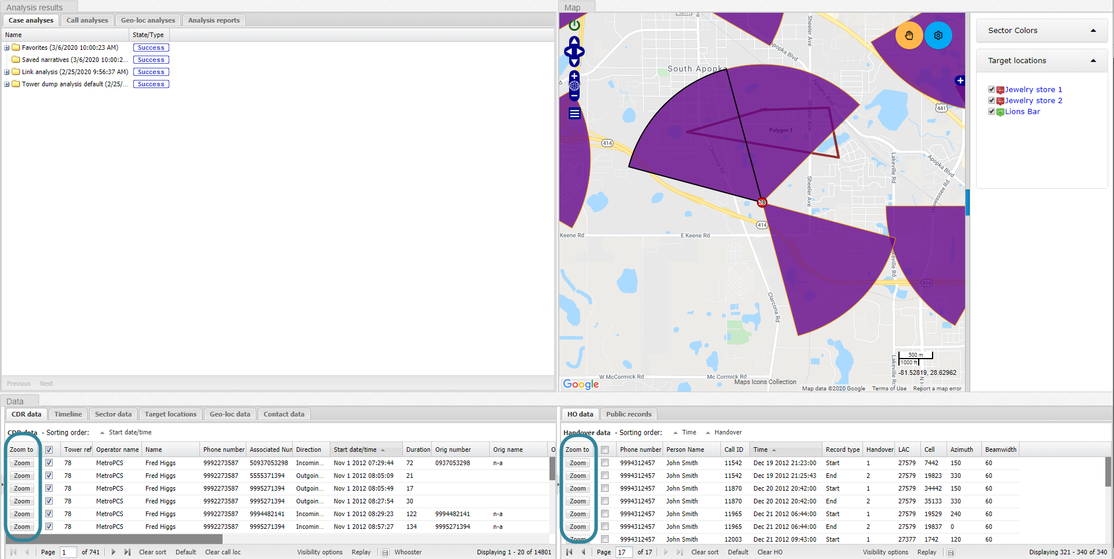Click Clear call loc in CDR toolbar
This screenshot has height=559, width=1114.
[x=223, y=552]
